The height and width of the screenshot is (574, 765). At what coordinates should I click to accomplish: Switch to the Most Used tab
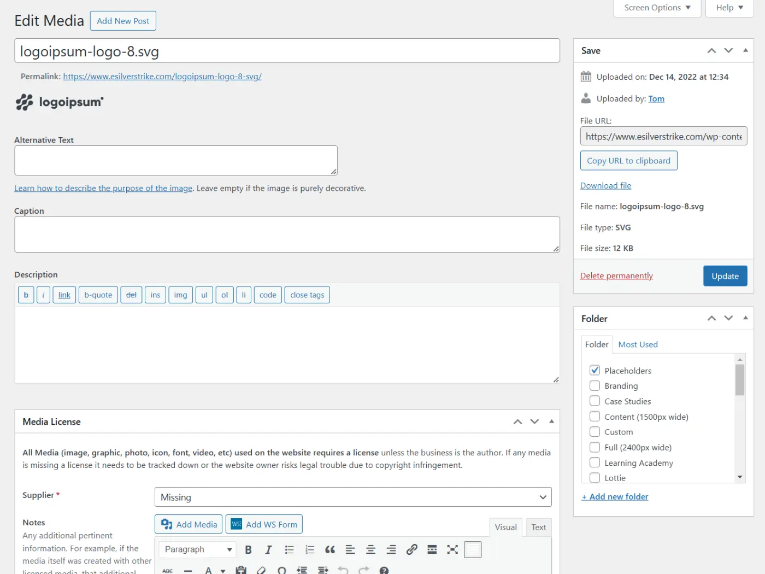(x=638, y=344)
